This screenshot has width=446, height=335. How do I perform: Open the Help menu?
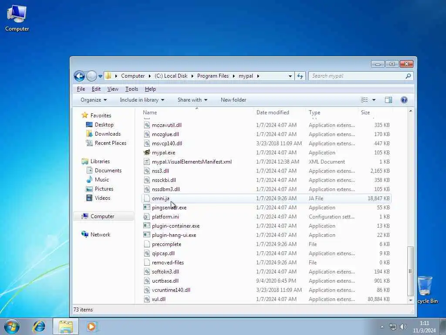(150, 89)
